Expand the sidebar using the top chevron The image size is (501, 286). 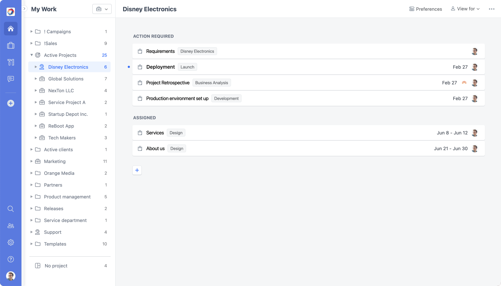[25, 9]
